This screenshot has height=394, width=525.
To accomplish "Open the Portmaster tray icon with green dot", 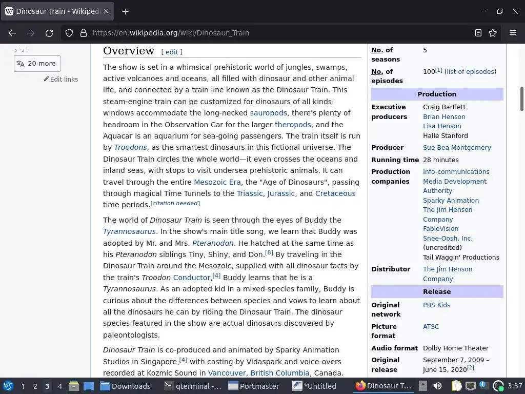I will click(498, 386).
